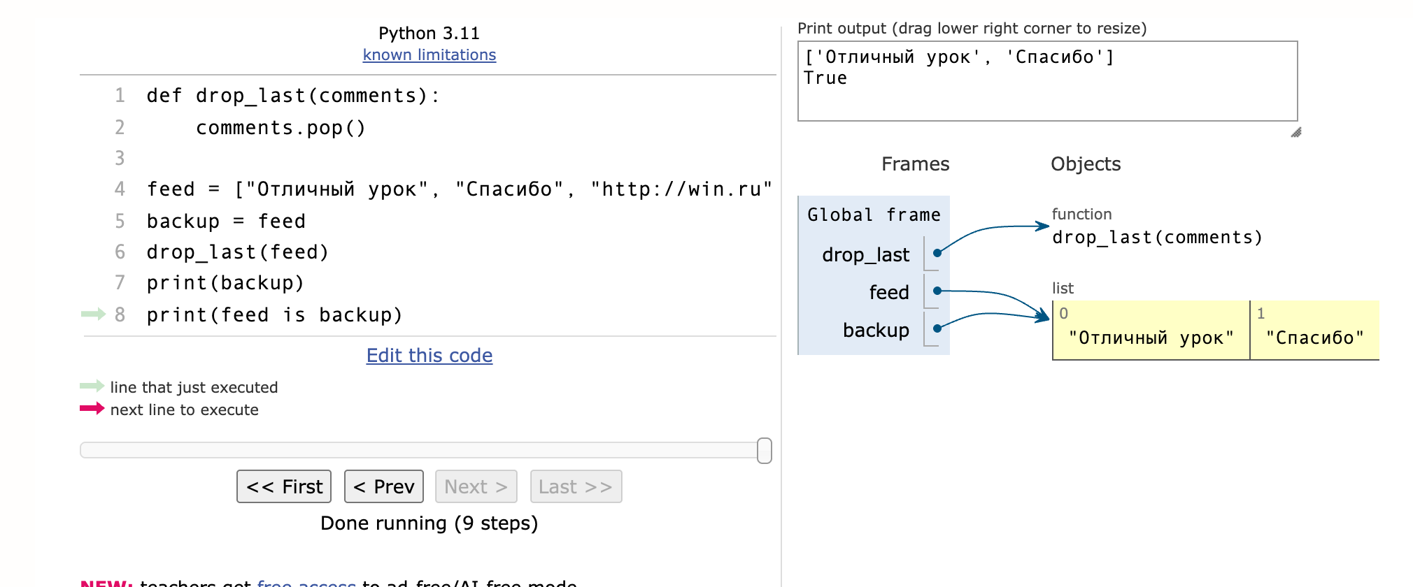Step back using the < Prev button
This screenshot has height=587, width=1413.
pos(384,486)
